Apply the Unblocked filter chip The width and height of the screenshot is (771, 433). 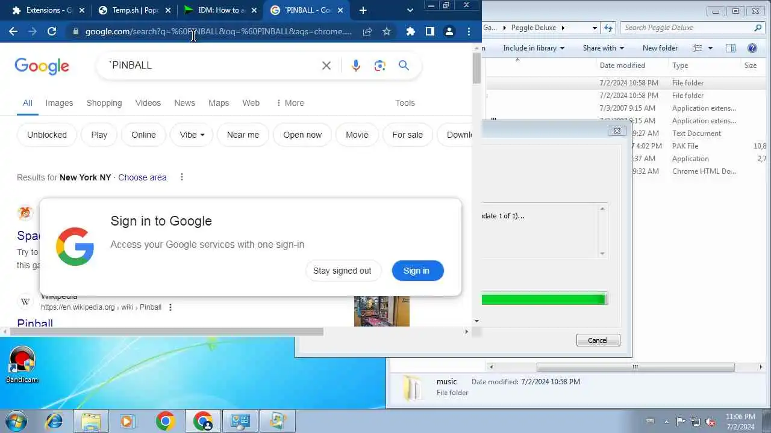(x=46, y=135)
